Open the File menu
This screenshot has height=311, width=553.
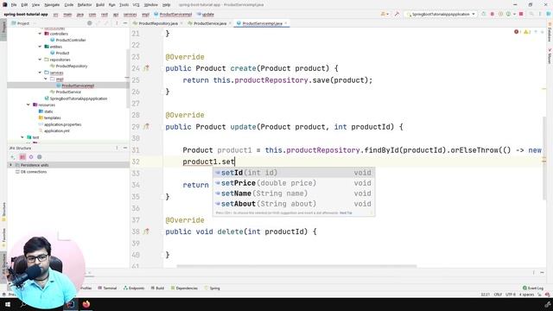pos(14,5)
